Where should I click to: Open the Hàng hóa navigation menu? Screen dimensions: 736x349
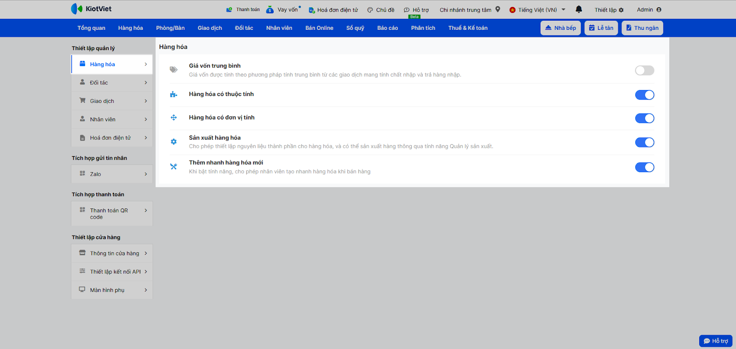[131, 28]
